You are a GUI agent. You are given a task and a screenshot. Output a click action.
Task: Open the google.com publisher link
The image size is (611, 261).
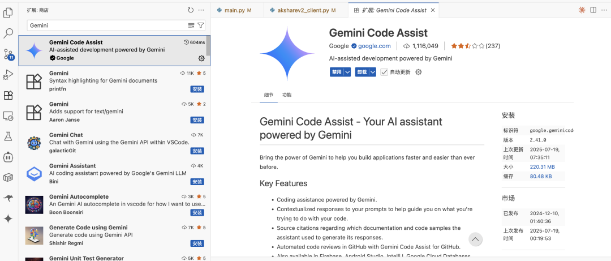point(374,46)
